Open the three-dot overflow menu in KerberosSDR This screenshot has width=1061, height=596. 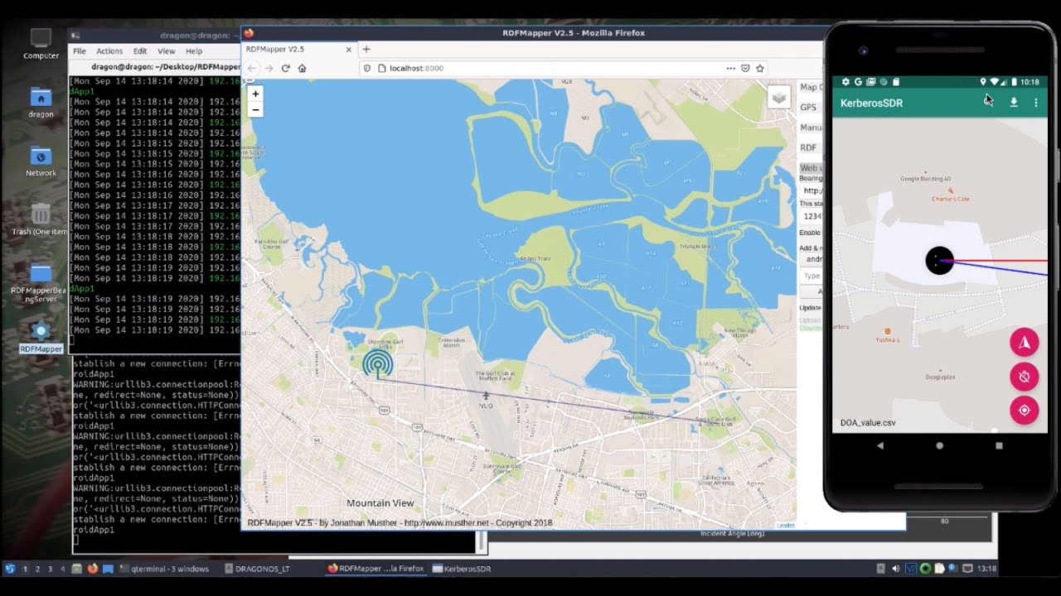tap(1035, 103)
